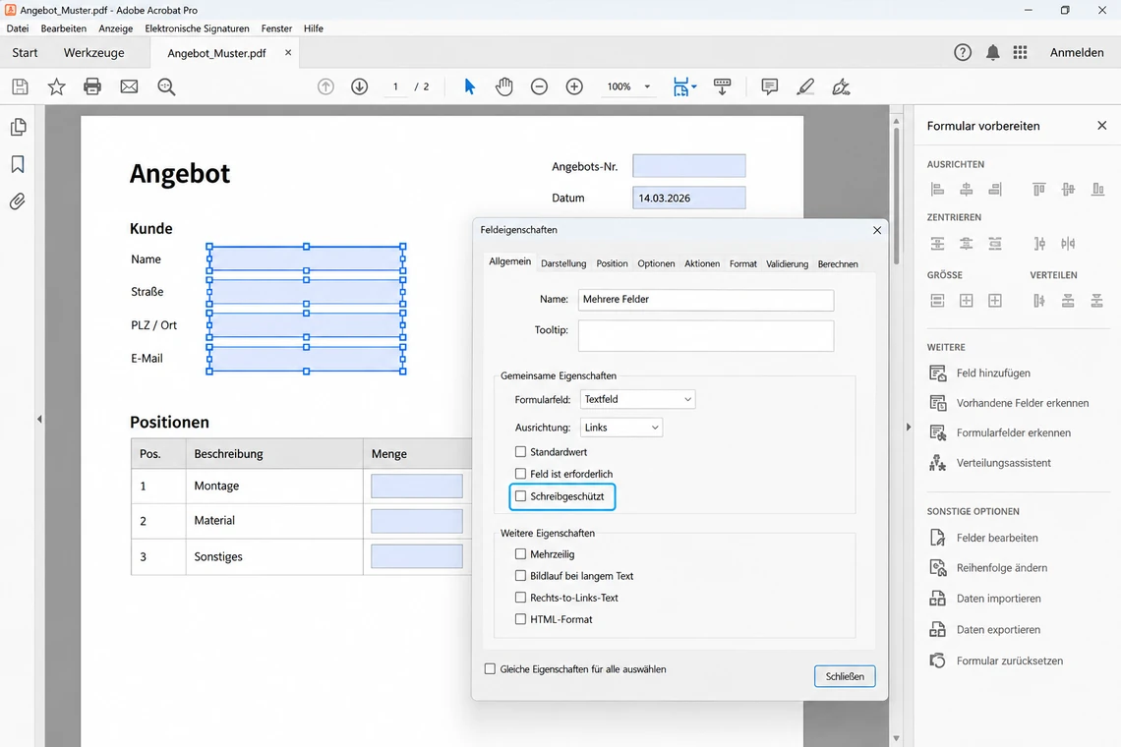Viewport: 1121px width, 747px height.
Task: Click the scrolling mode toolbar icon
Action: (x=722, y=86)
